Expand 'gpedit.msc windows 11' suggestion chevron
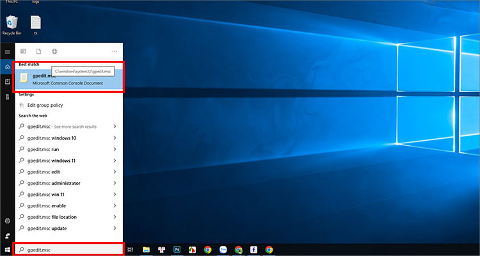The width and height of the screenshot is (480, 256). tap(115, 161)
